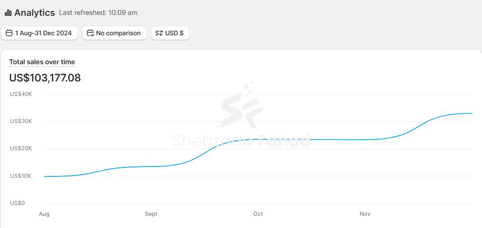482x228 pixels.
Task: Open the No comparison dropdown
Action: click(114, 33)
